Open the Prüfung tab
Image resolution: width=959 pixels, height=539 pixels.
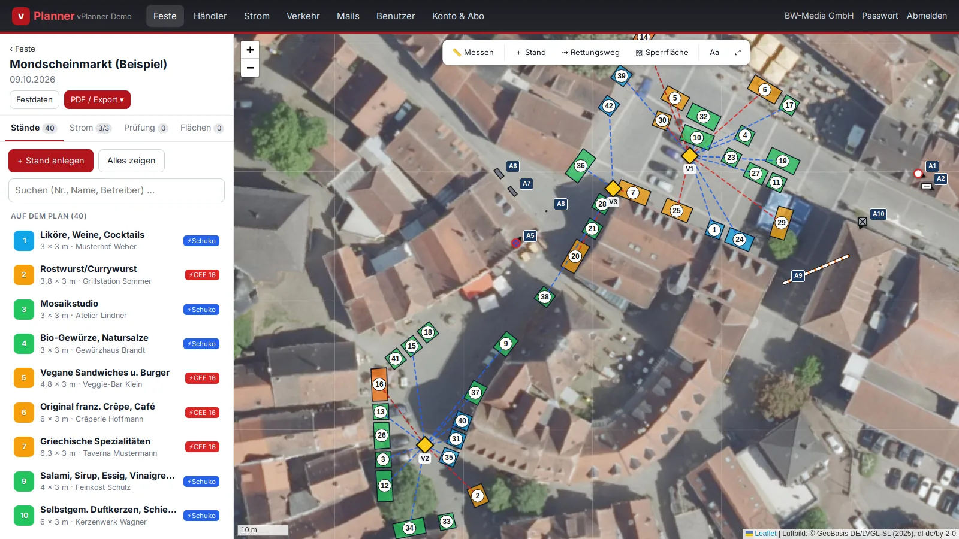pos(146,128)
